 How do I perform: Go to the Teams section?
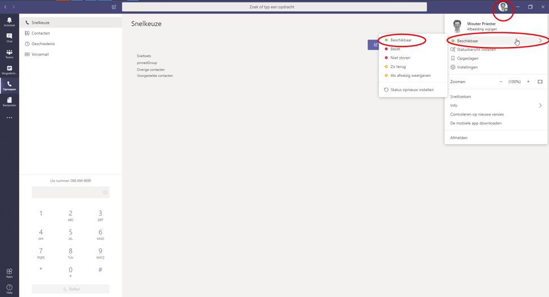click(x=10, y=54)
